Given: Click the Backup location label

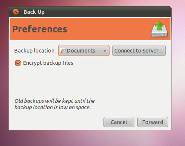Looking at the screenshot, I should [35, 51].
